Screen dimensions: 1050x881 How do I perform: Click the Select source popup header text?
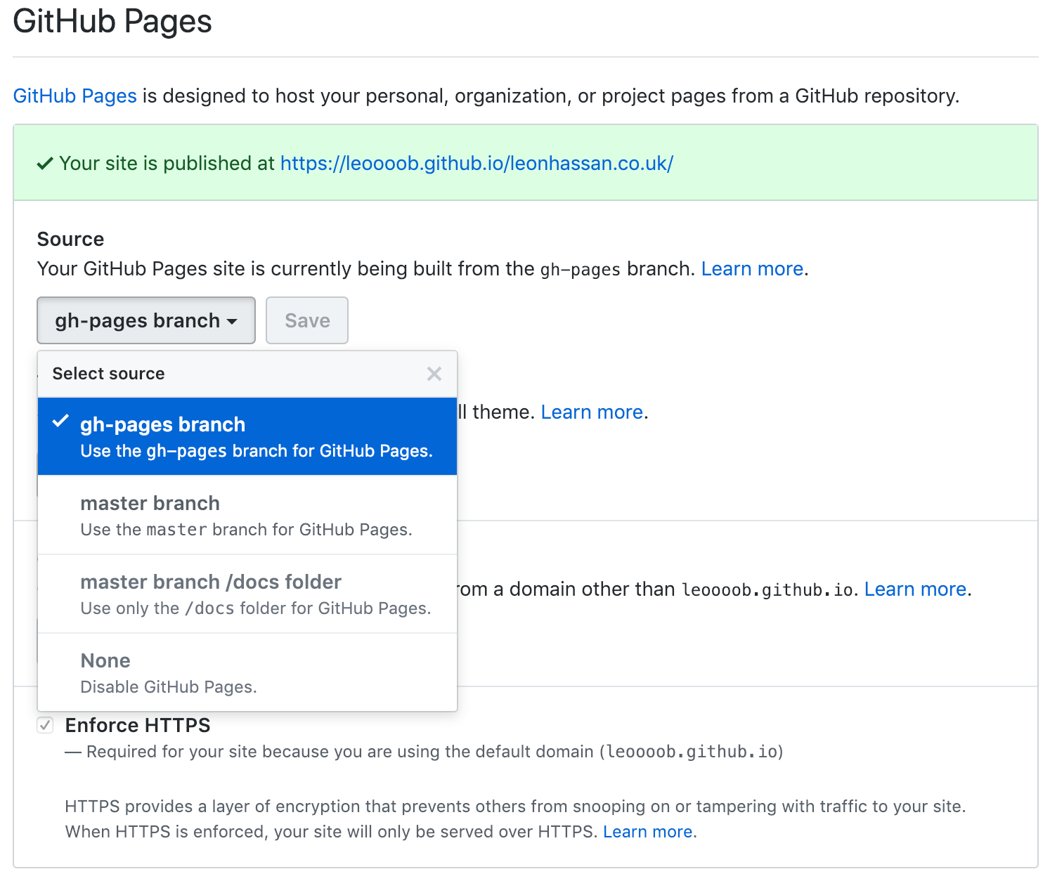pyautogui.click(x=109, y=374)
